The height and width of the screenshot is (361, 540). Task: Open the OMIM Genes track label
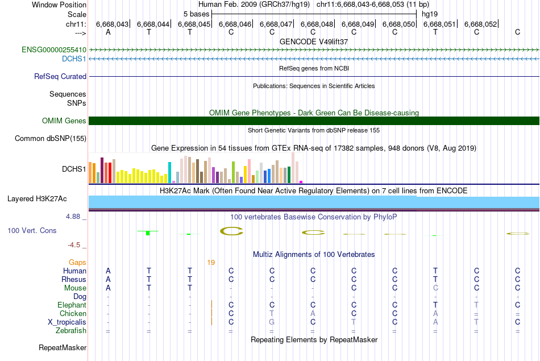(x=64, y=121)
